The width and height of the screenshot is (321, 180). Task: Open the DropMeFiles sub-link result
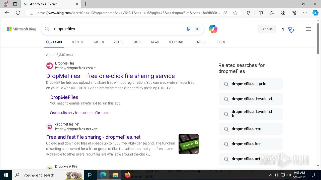[64, 97]
